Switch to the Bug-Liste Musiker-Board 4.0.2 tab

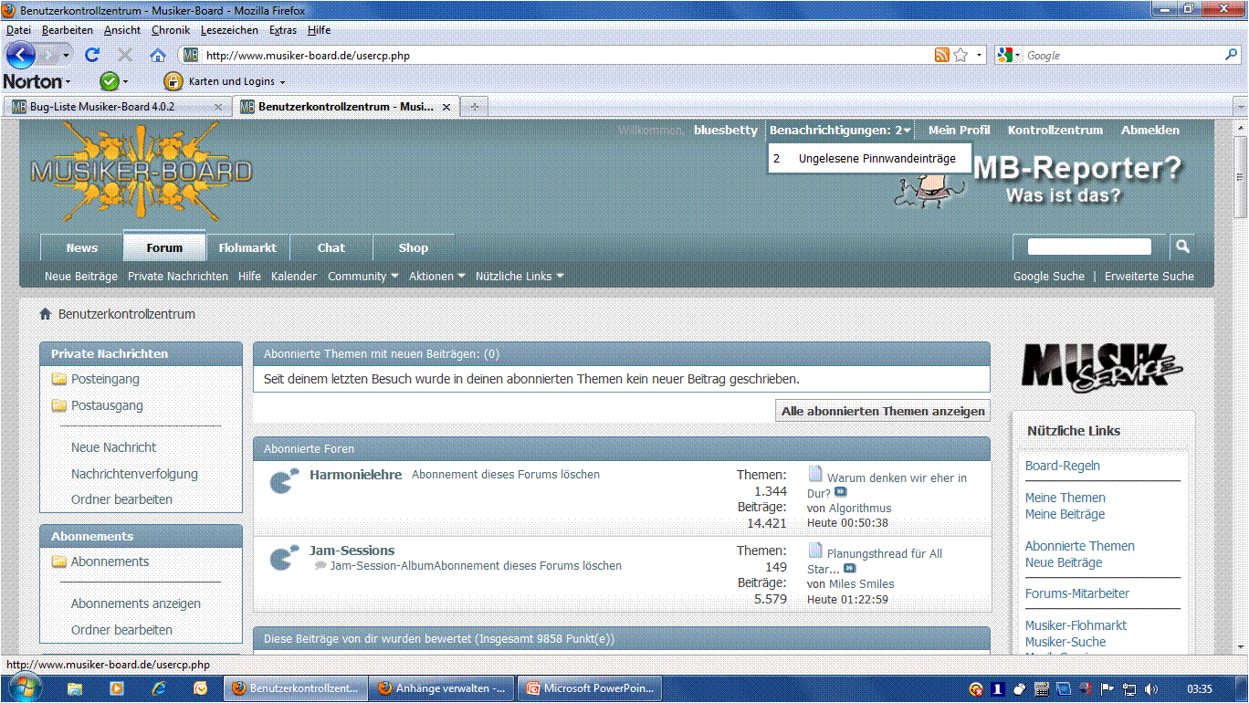point(116,107)
